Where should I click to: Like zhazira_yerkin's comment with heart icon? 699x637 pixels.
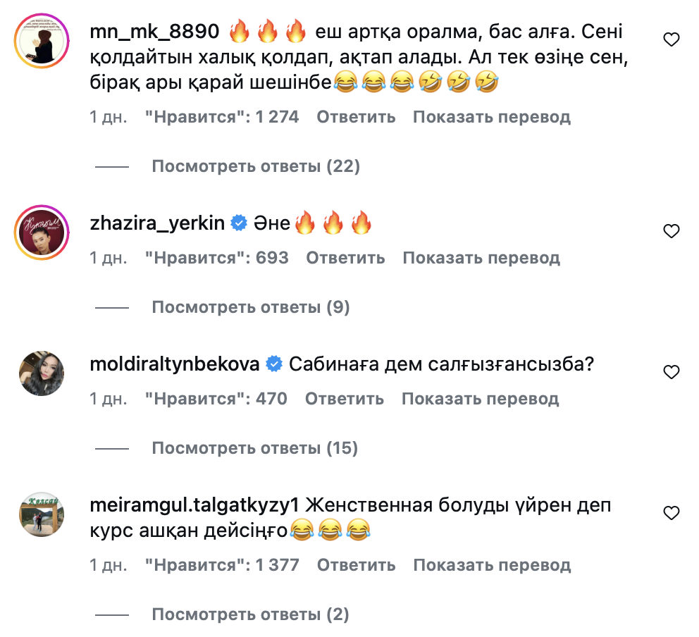coord(672,230)
